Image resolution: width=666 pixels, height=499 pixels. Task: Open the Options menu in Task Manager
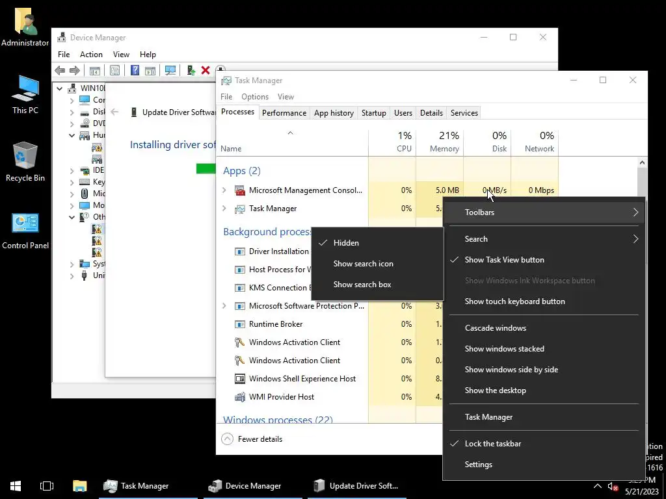point(255,97)
